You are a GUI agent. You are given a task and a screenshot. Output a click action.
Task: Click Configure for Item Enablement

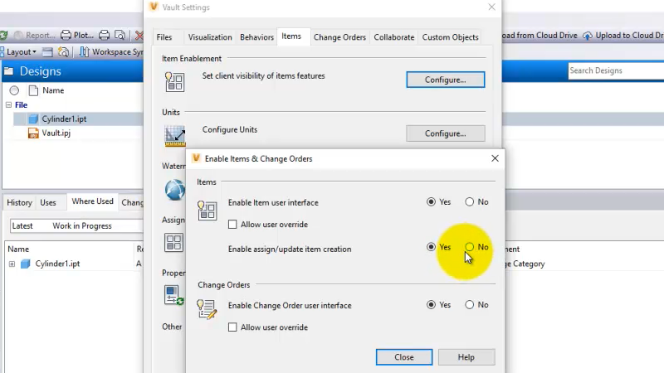coord(446,80)
